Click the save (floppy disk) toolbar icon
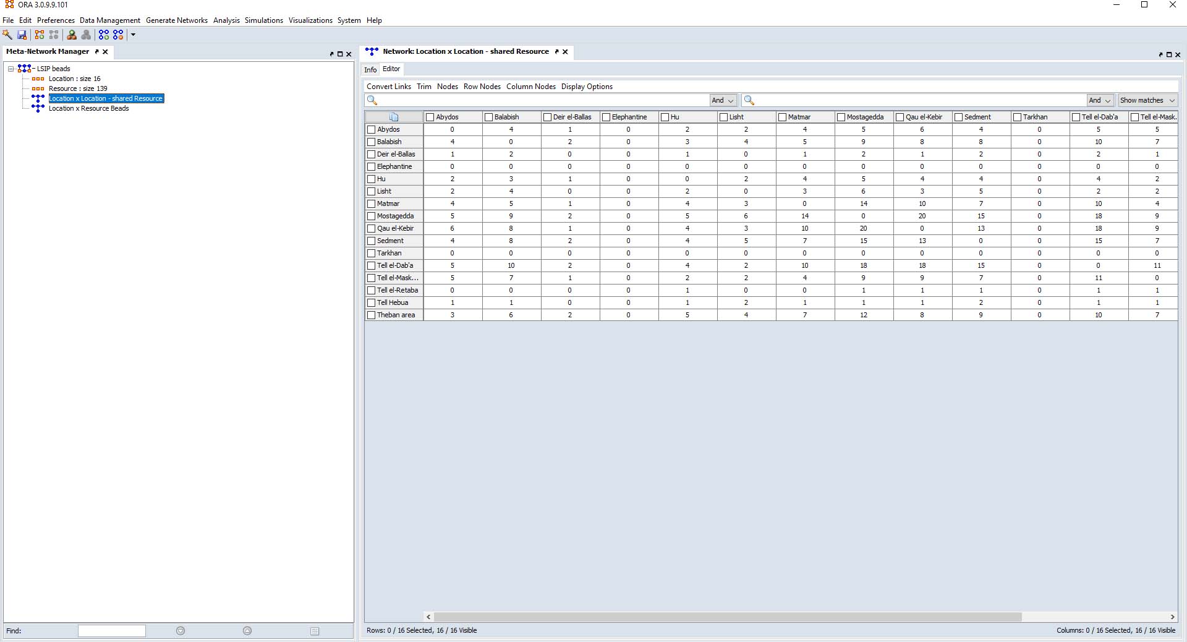Viewport: 1187px width, 642px height. click(22, 35)
